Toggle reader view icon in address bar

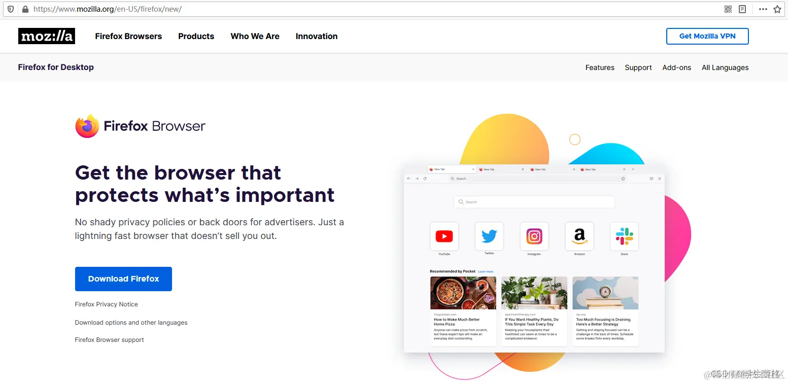tap(742, 9)
